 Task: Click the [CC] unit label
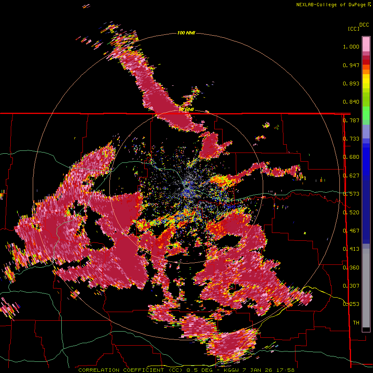click(354, 29)
